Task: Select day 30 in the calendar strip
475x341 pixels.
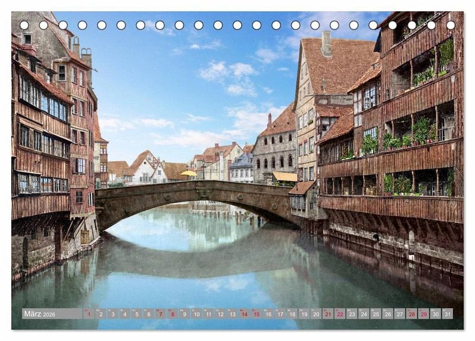Action: (436, 314)
